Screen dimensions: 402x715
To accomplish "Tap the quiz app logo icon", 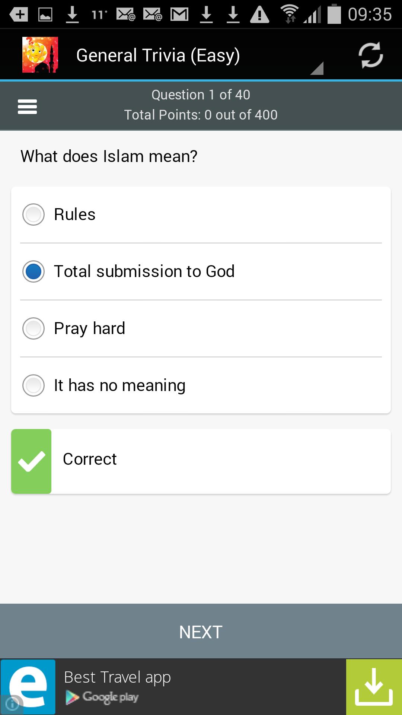I will [40, 55].
